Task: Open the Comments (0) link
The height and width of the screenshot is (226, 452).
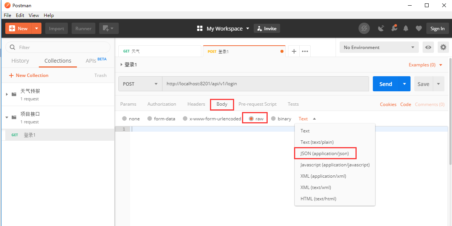Action: (x=429, y=104)
